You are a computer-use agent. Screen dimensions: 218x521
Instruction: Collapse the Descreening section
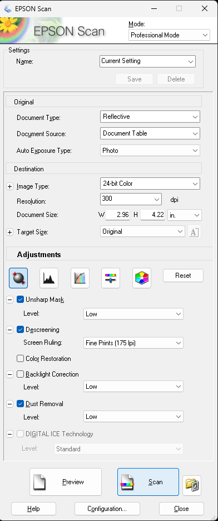pyautogui.click(x=9, y=330)
